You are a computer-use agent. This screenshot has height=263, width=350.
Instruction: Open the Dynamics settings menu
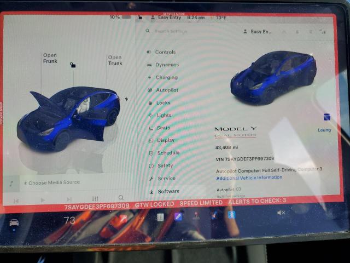pos(163,65)
